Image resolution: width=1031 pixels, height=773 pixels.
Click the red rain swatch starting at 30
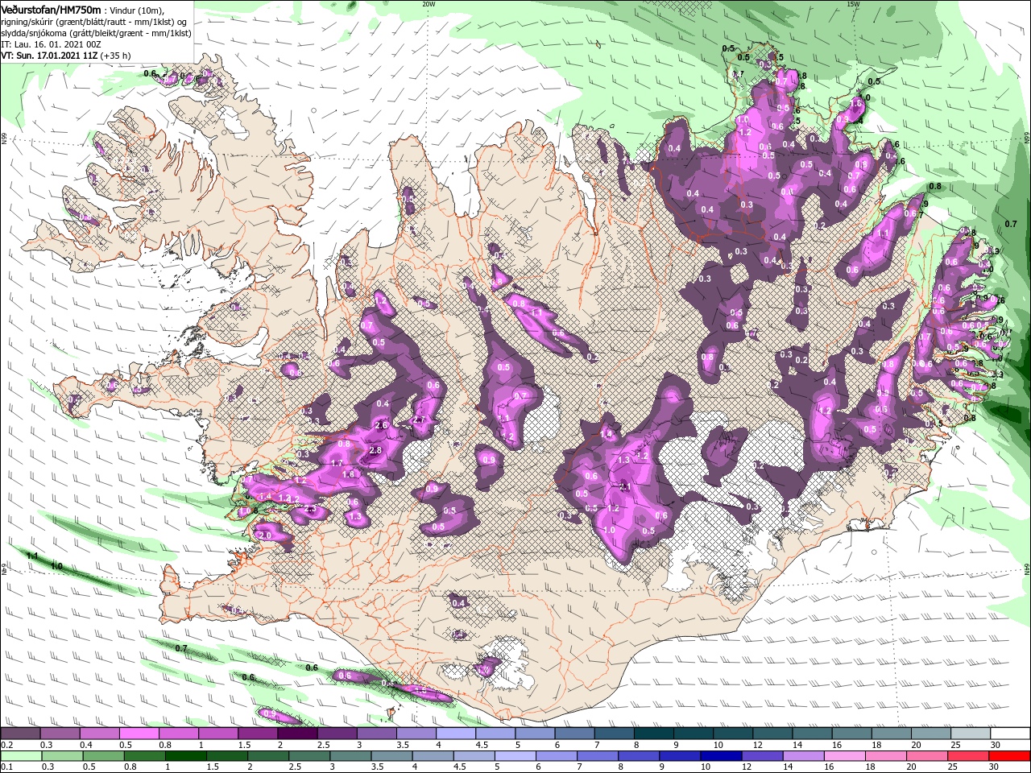(x=1010, y=756)
